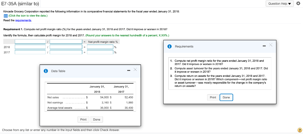Viewport: 303px width, 135px height.
Task: Click the Net sales row label
Action: 53,97
